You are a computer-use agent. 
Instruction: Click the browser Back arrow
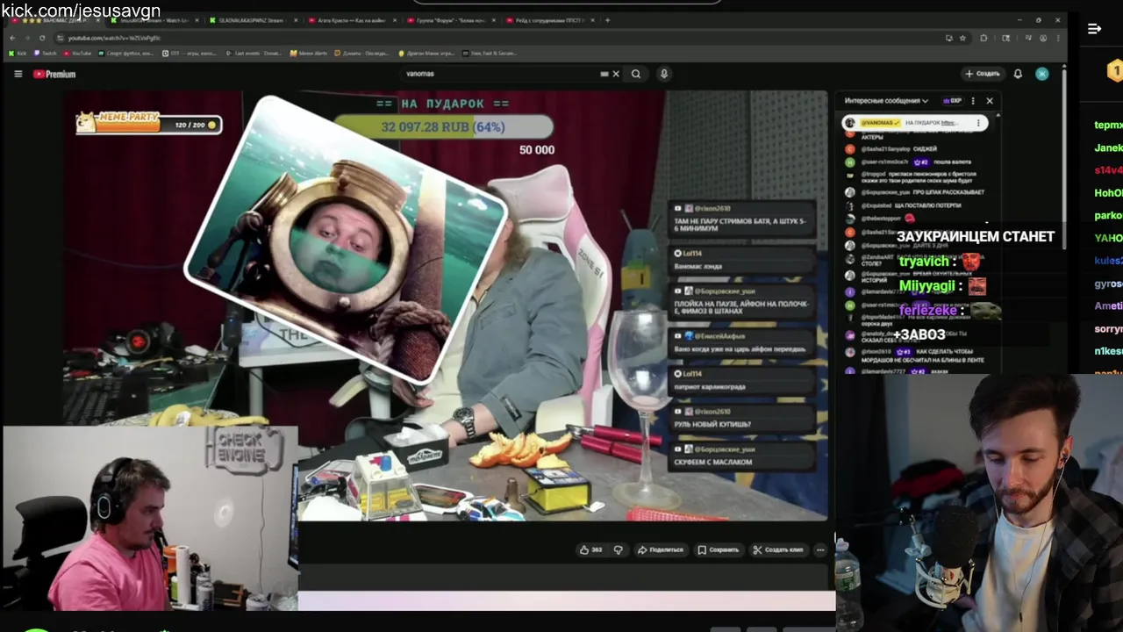click(x=12, y=38)
